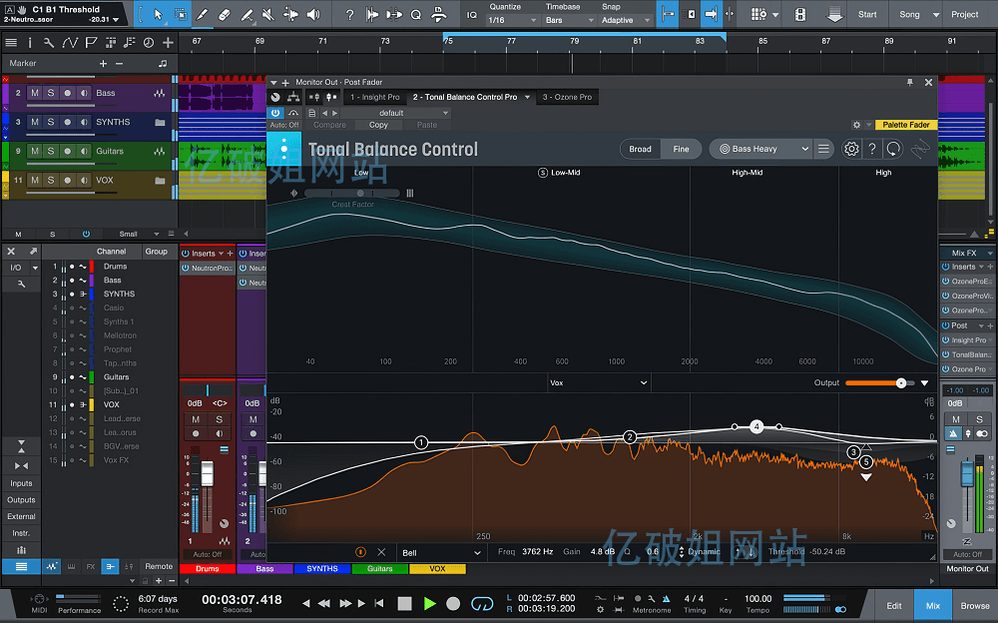Open the Browse tab
Viewport: 998px width, 623px height.
click(x=975, y=606)
